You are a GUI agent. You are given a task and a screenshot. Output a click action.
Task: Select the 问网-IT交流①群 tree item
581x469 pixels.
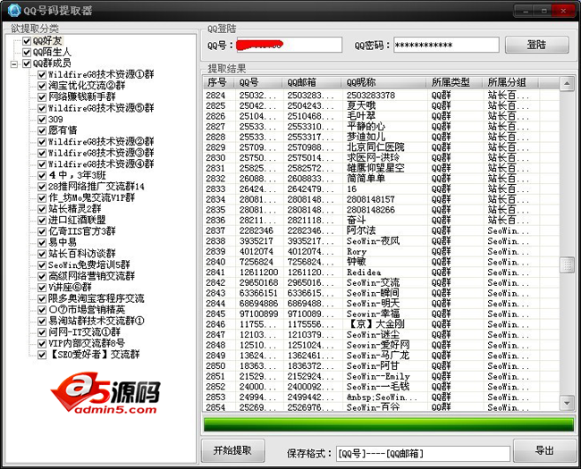pyautogui.click(x=84, y=332)
